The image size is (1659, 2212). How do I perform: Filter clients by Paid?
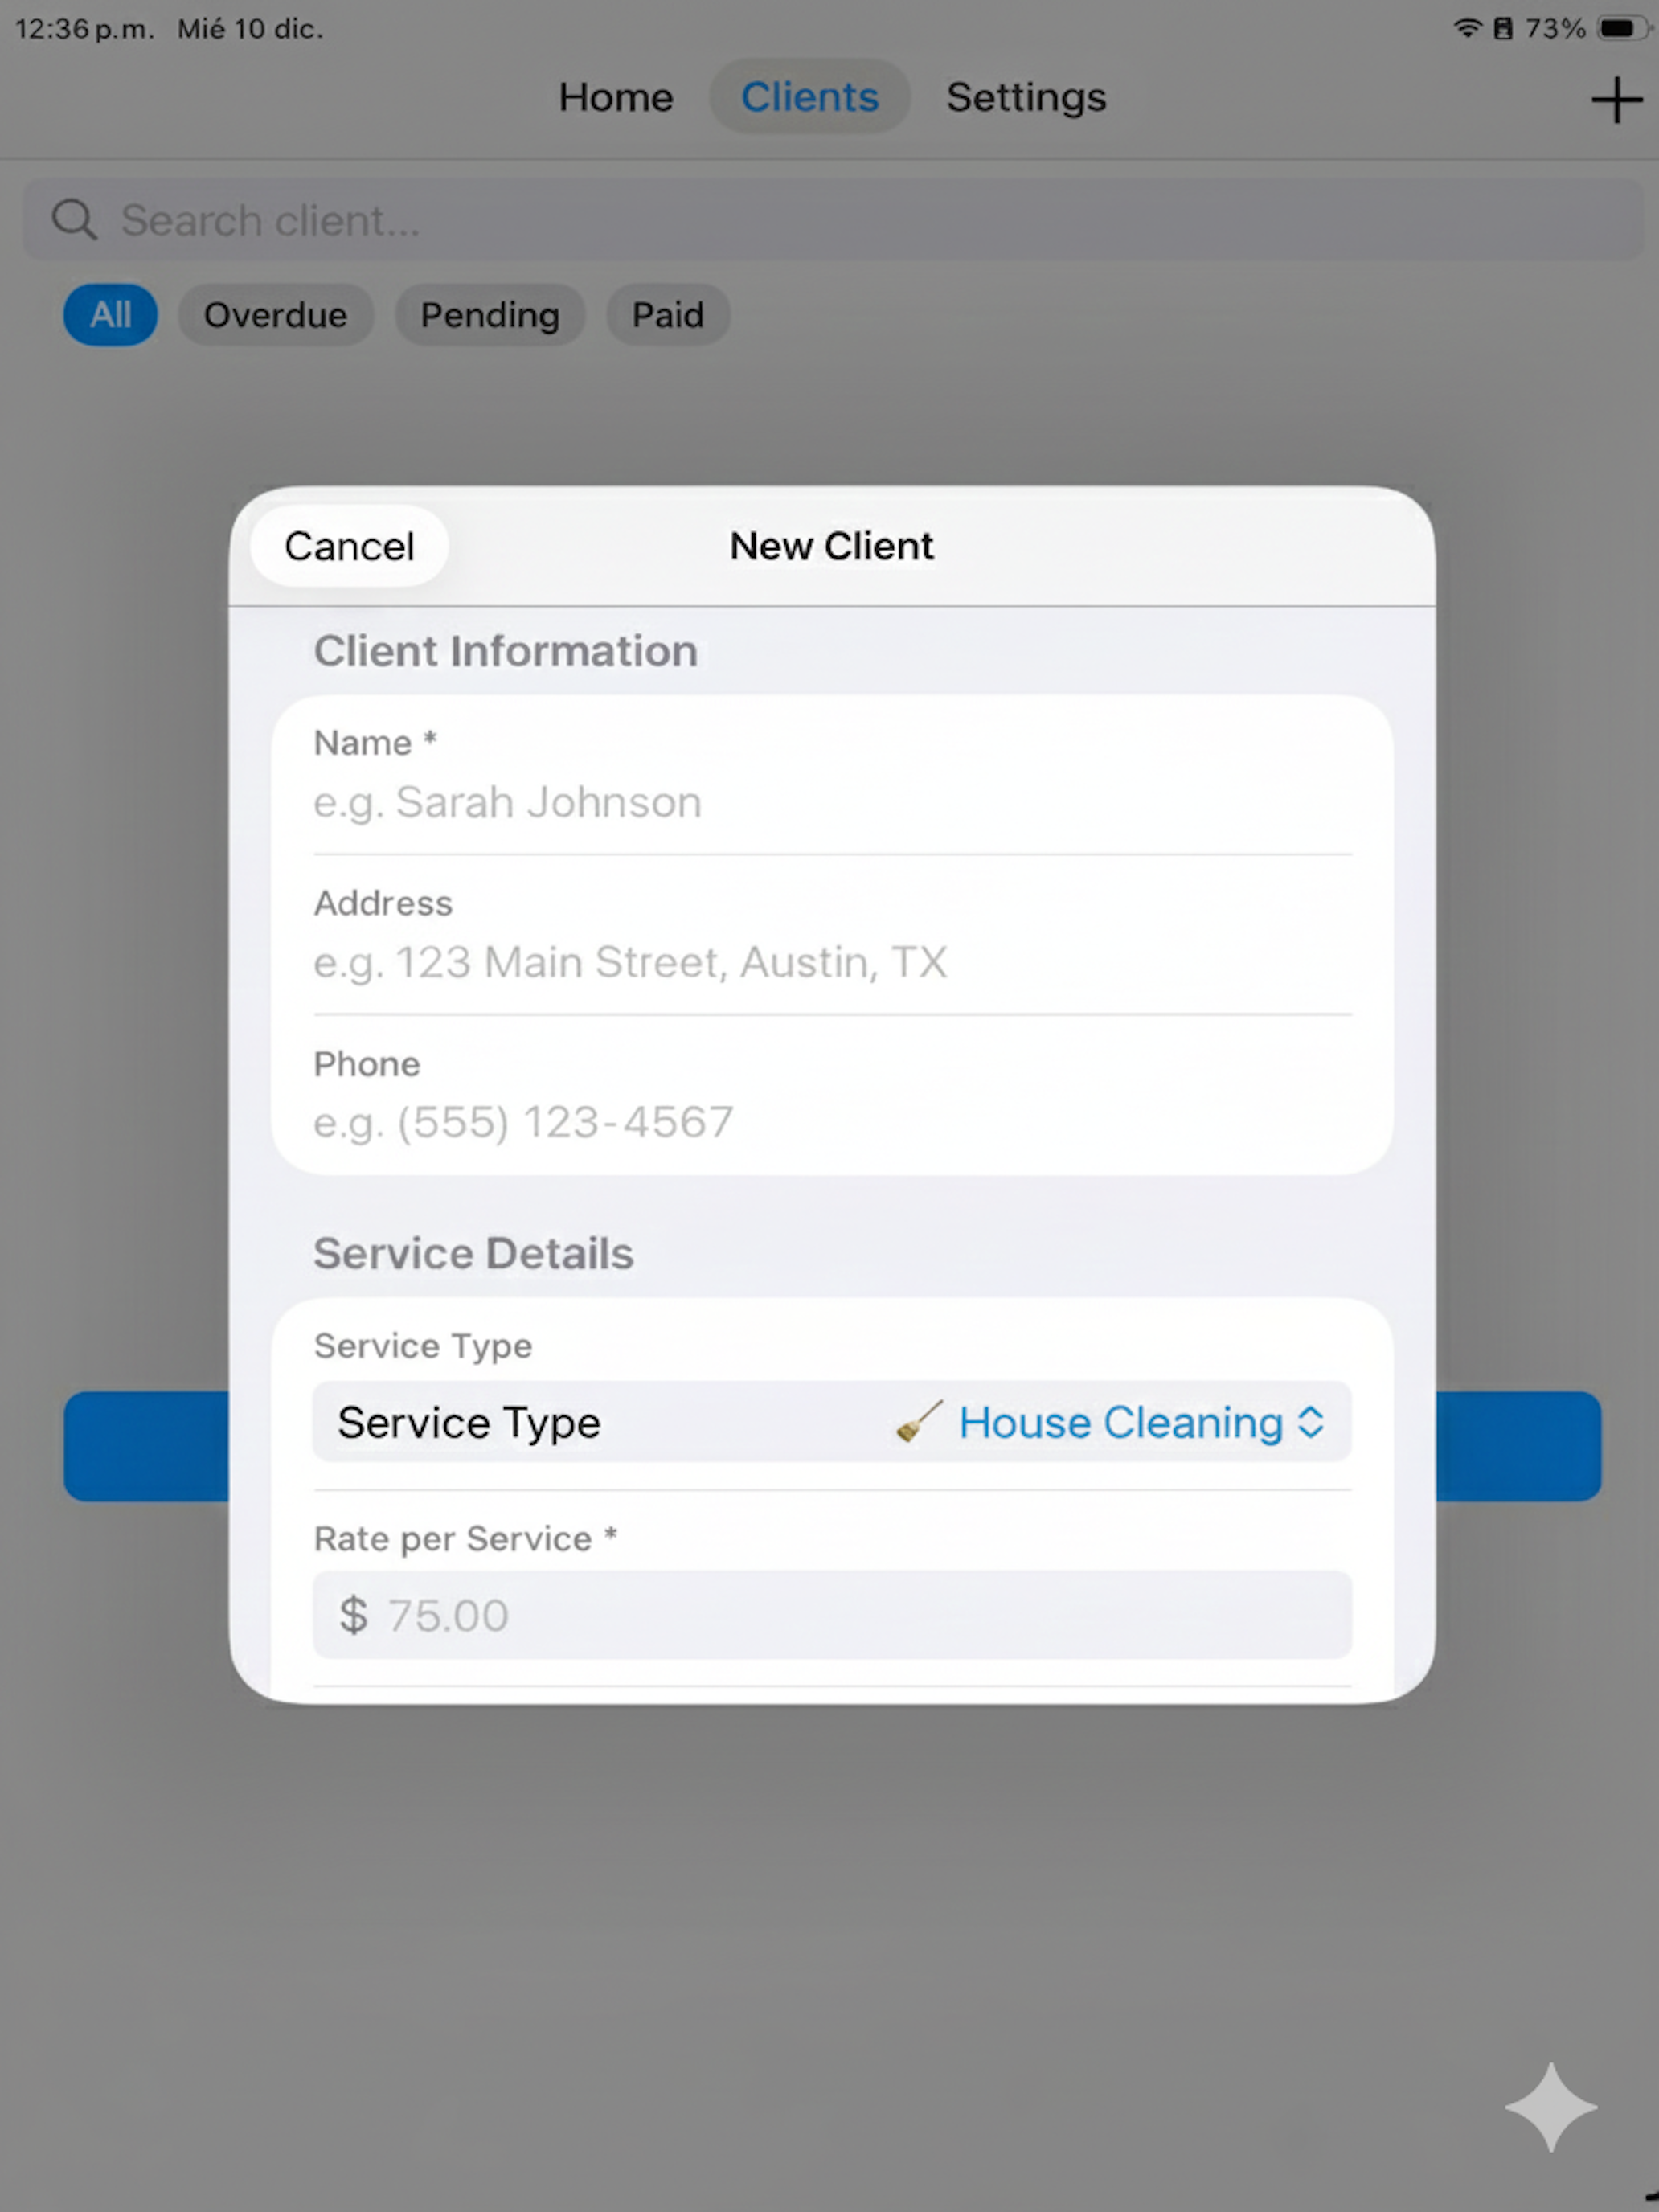[x=667, y=315]
